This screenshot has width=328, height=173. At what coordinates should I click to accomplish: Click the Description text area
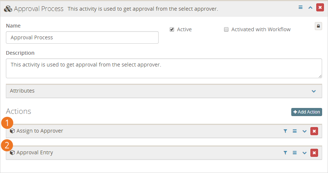coord(164,68)
